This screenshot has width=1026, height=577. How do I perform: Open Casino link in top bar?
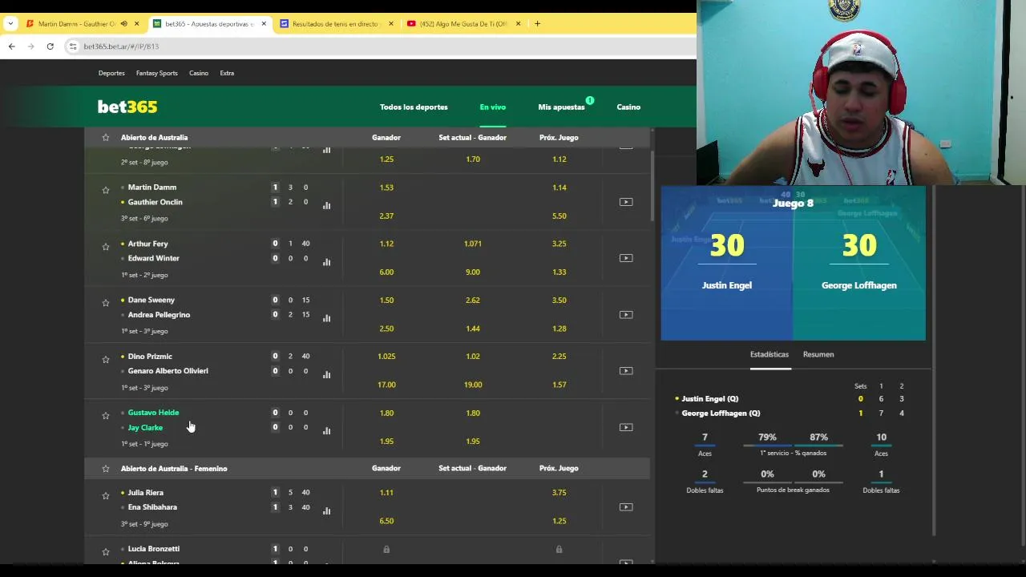coord(199,73)
